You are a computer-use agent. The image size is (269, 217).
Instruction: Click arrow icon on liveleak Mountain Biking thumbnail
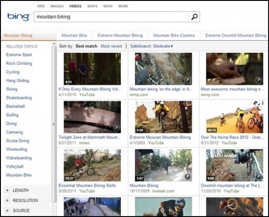click(187, 176)
